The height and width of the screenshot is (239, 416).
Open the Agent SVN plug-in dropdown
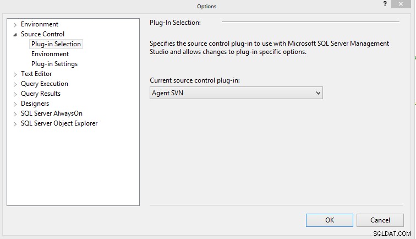coord(236,93)
